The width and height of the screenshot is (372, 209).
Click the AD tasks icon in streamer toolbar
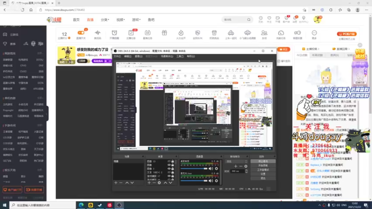tap(147, 33)
